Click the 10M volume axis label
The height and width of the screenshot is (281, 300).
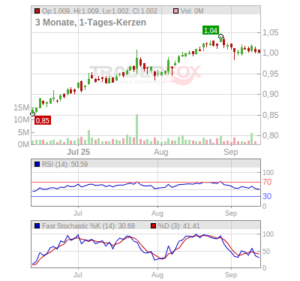pyautogui.click(x=22, y=120)
